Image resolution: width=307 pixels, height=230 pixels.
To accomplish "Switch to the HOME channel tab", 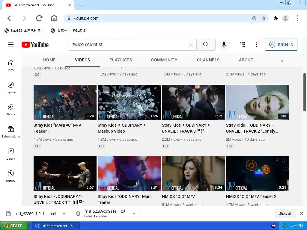I will coord(49,60).
